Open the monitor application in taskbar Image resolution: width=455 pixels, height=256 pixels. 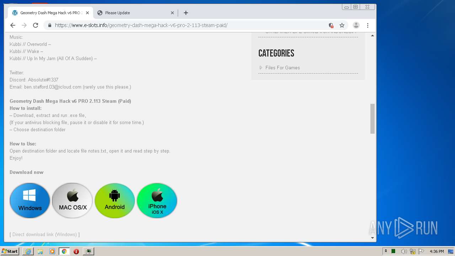[x=88, y=251]
